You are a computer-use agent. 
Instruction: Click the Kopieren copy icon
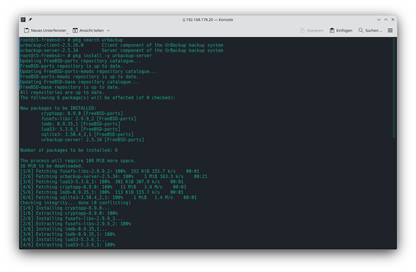click(302, 30)
